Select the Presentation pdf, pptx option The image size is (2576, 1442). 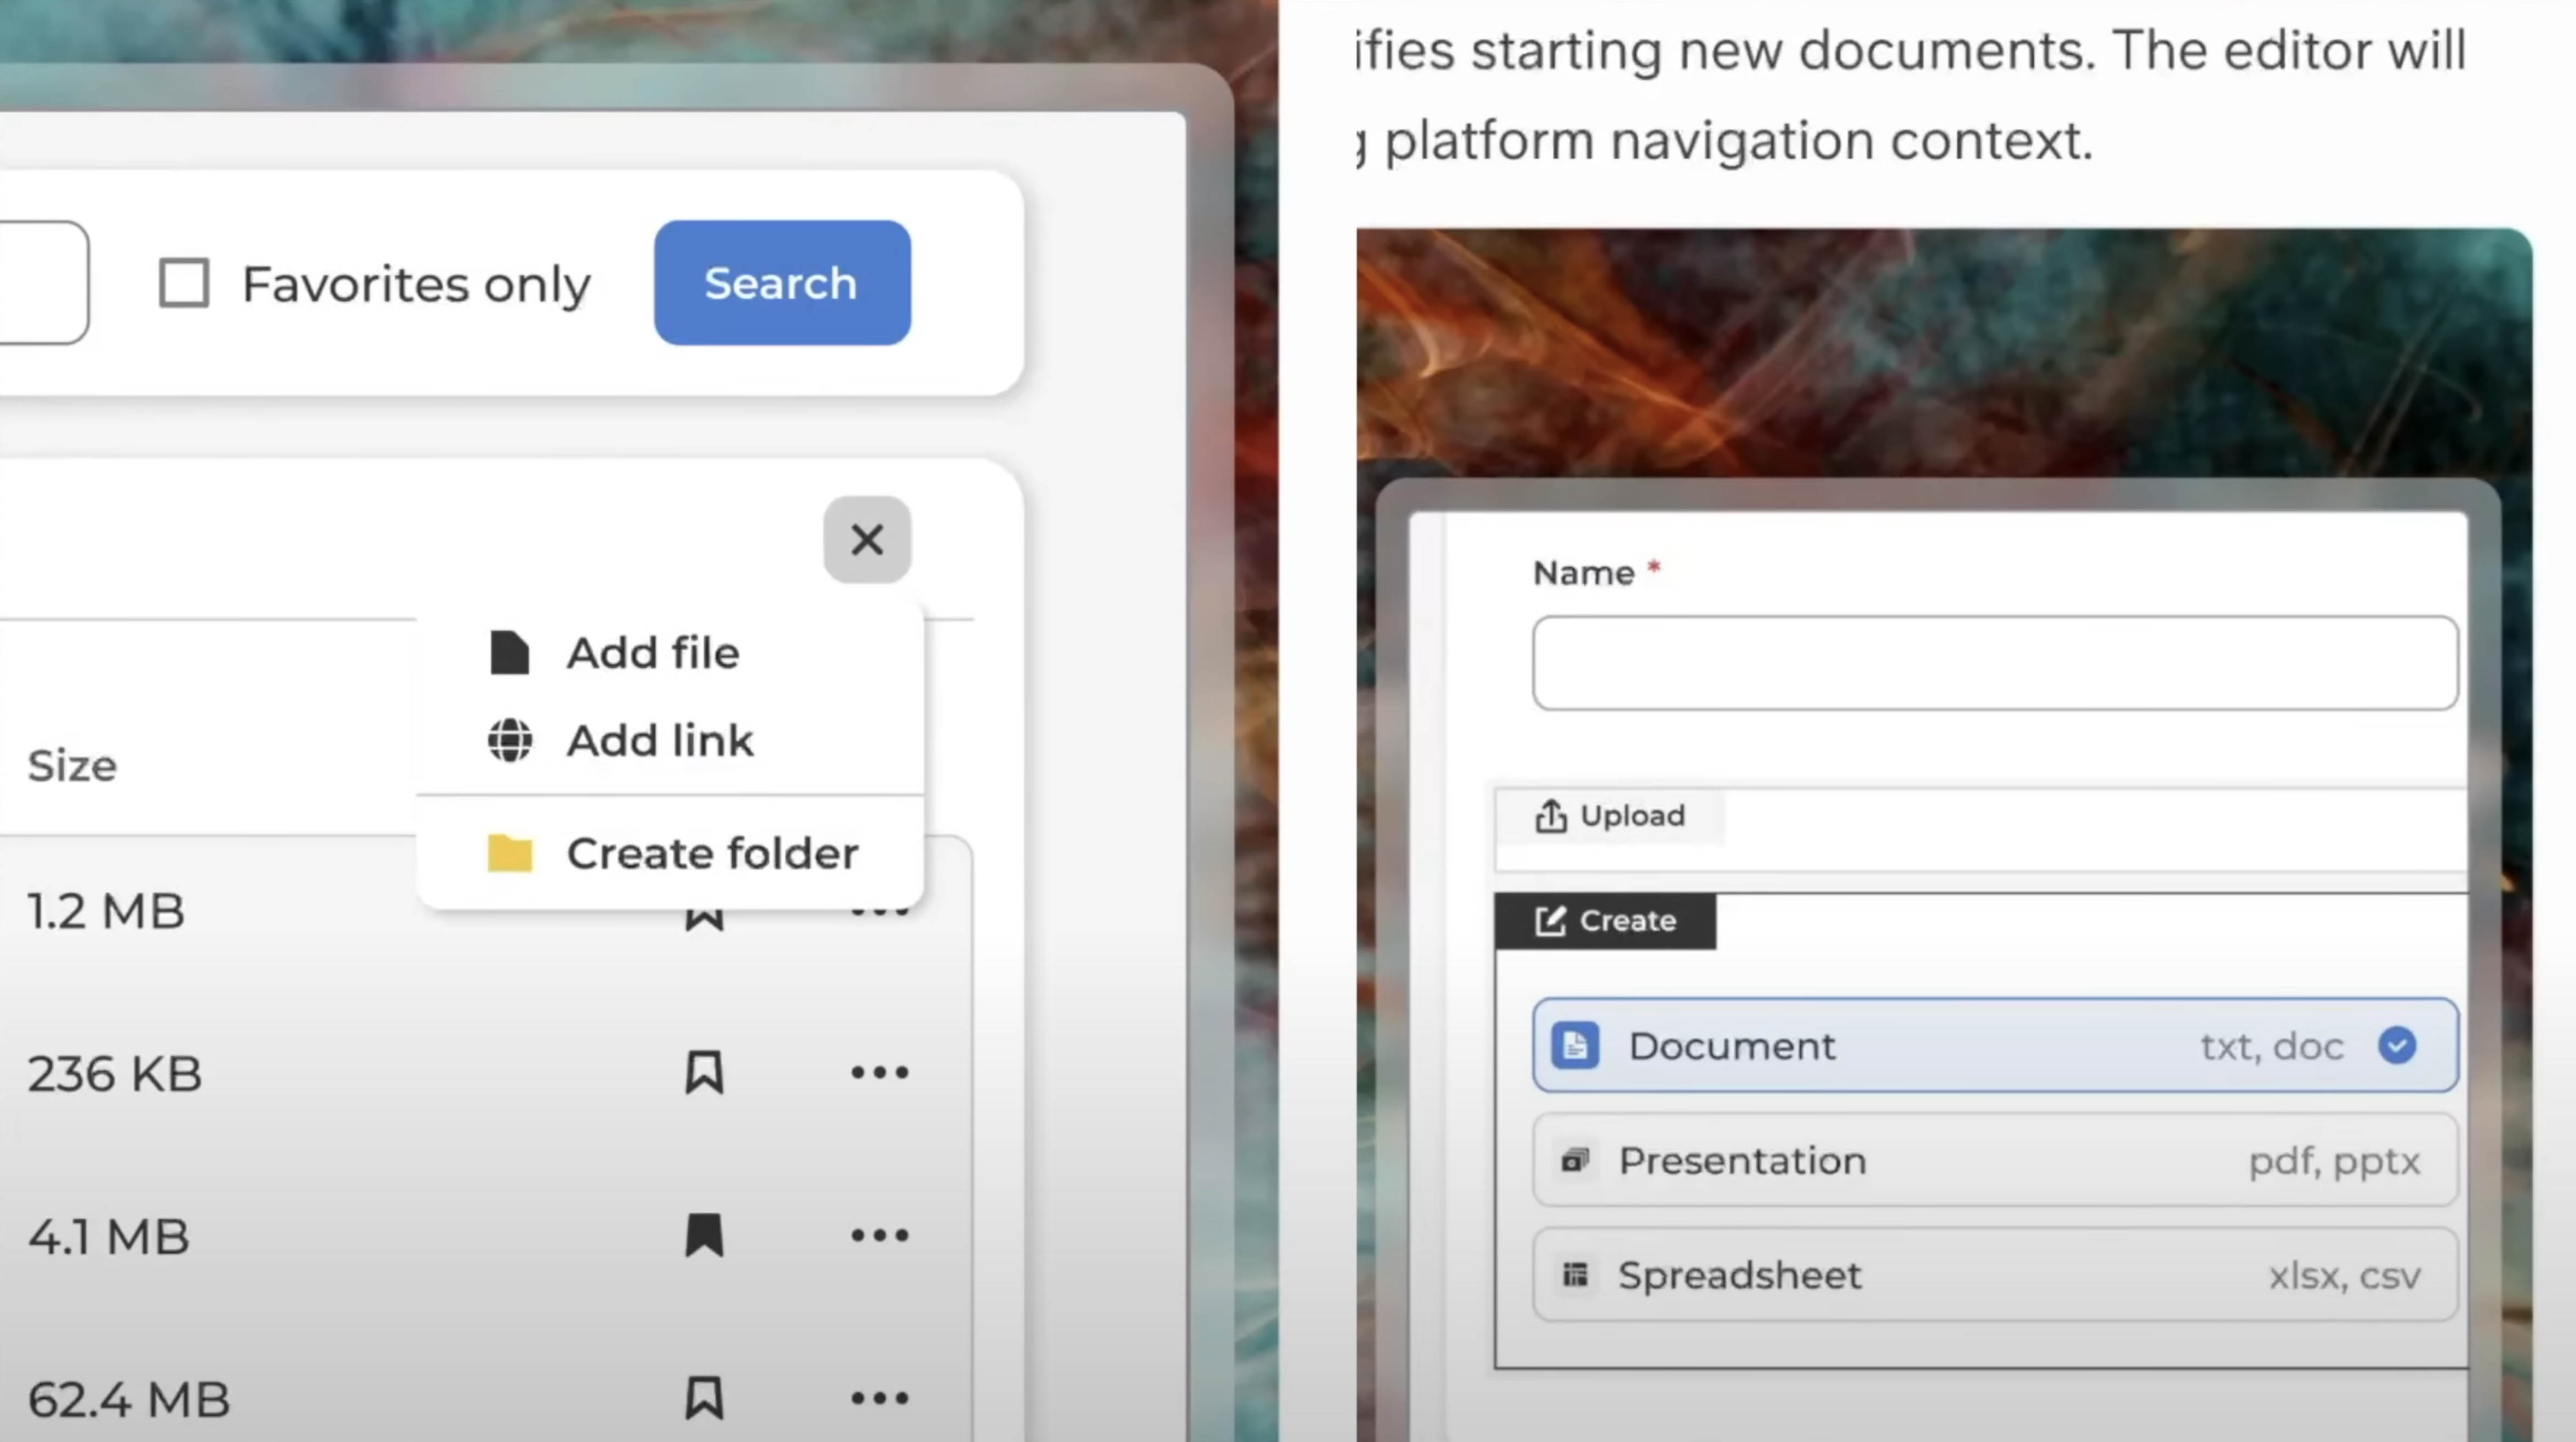(x=1994, y=1160)
